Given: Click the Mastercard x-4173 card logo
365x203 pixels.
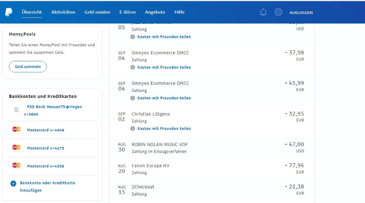Looking at the screenshot, I should (16, 147).
